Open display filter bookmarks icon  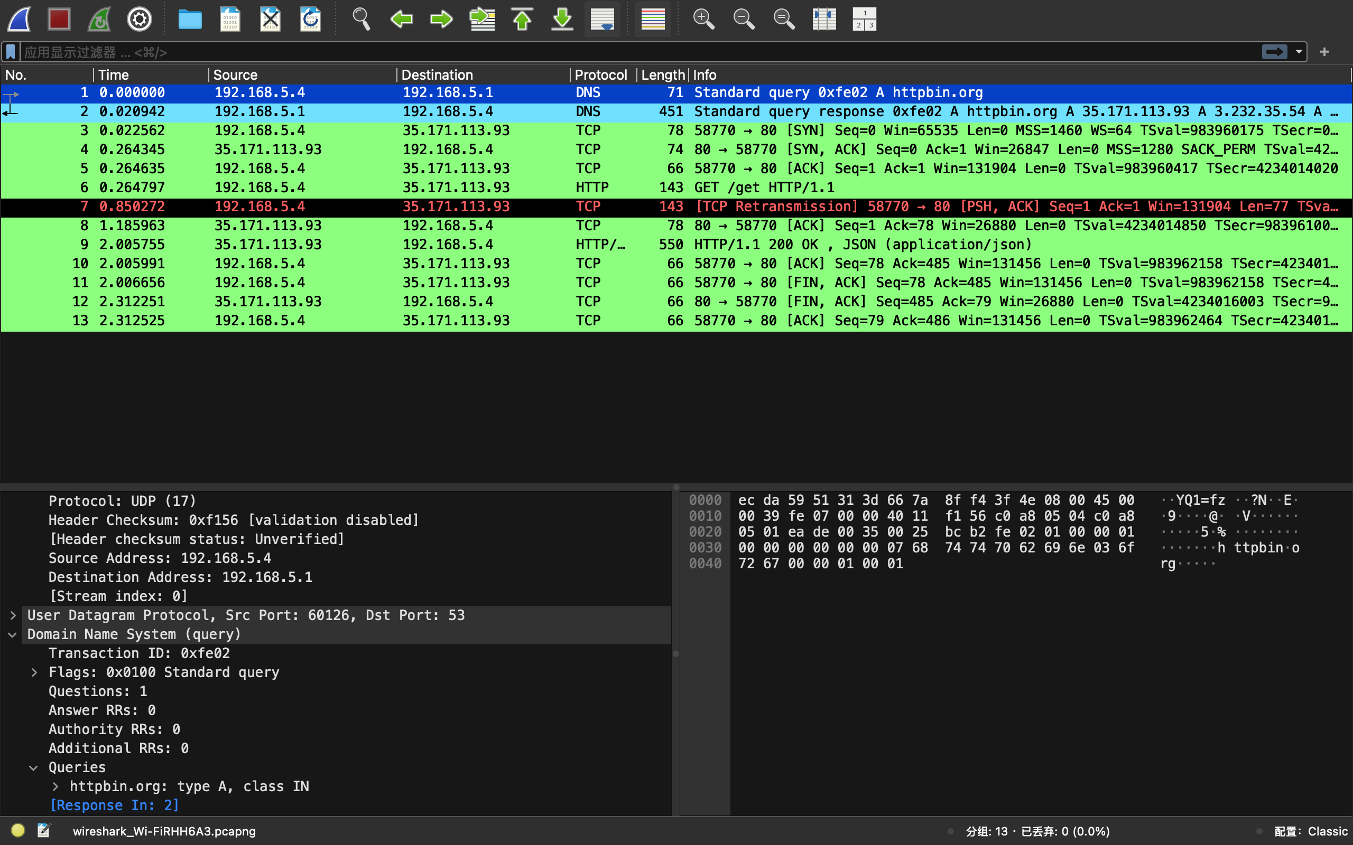click(x=11, y=52)
